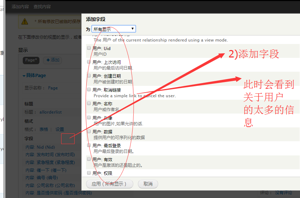This screenshot has width=300, height=198.
Task: Check the 用户: 权限 checkbox
Action: 89,173
